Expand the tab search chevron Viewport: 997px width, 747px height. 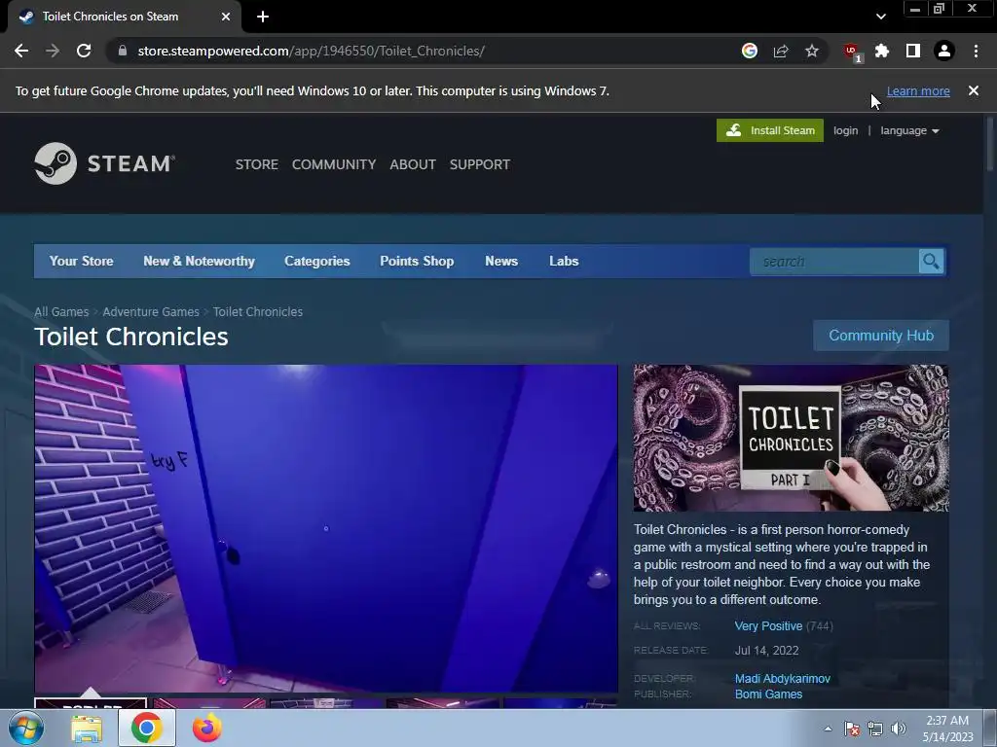880,17
